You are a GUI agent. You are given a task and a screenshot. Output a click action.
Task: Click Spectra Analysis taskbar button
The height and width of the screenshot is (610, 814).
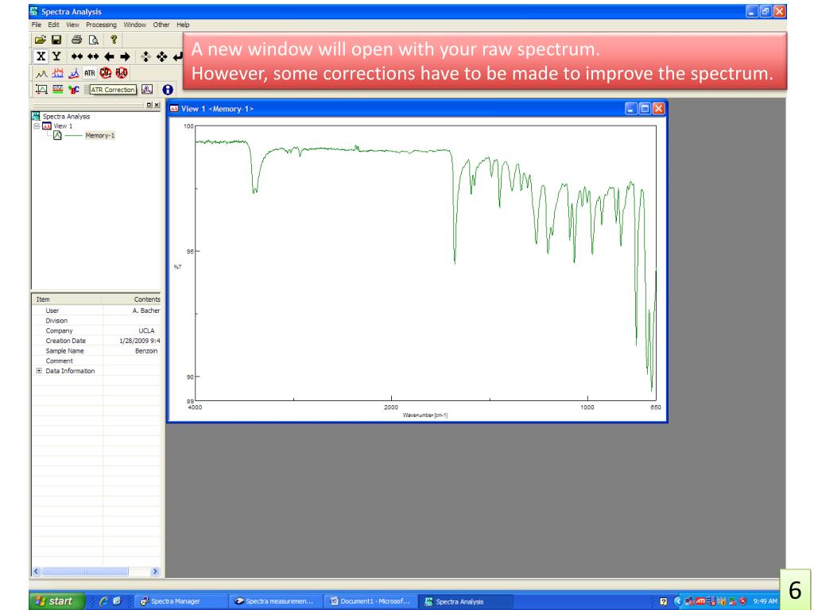click(x=464, y=601)
